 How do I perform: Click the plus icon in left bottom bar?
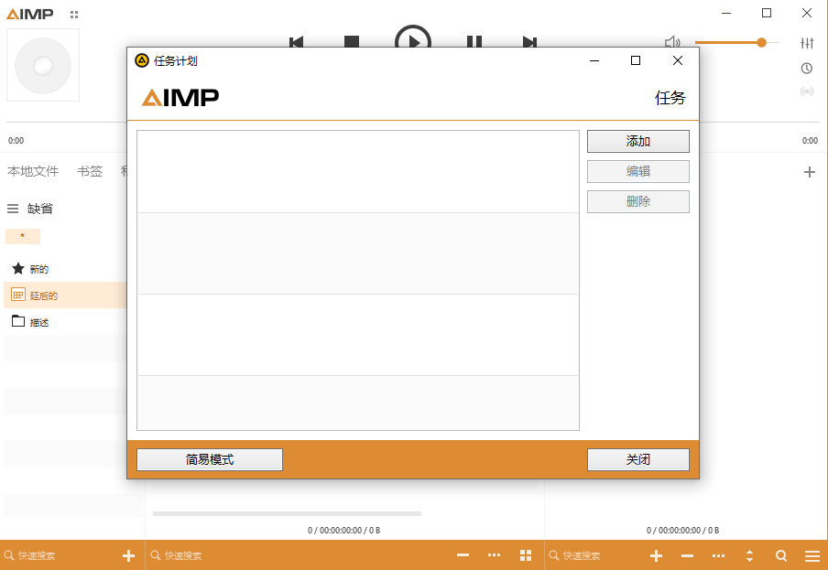[x=128, y=555]
